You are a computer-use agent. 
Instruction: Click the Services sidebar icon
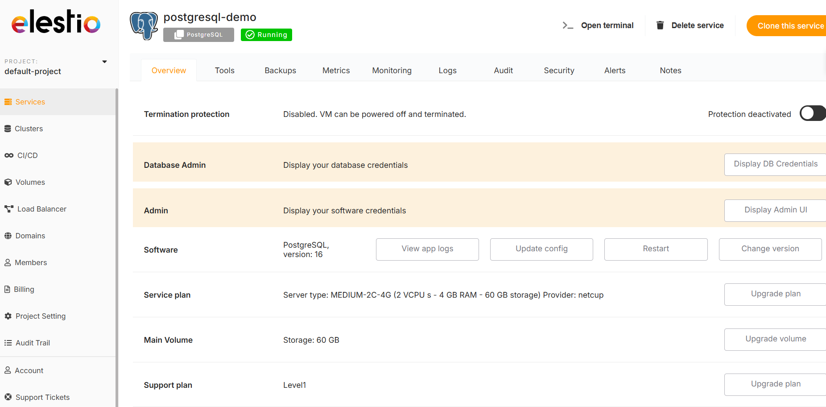click(x=8, y=102)
